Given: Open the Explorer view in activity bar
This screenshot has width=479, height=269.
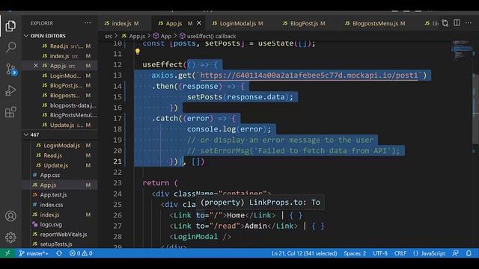Looking at the screenshot, I should coord(10,26).
